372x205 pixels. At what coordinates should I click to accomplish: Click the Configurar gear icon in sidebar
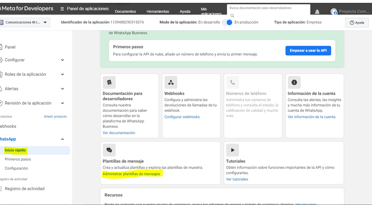[x=1, y=60]
